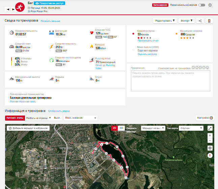The width and height of the screenshot is (218, 189).
Task: Zoom in the map with plus
Action: tap(210, 135)
